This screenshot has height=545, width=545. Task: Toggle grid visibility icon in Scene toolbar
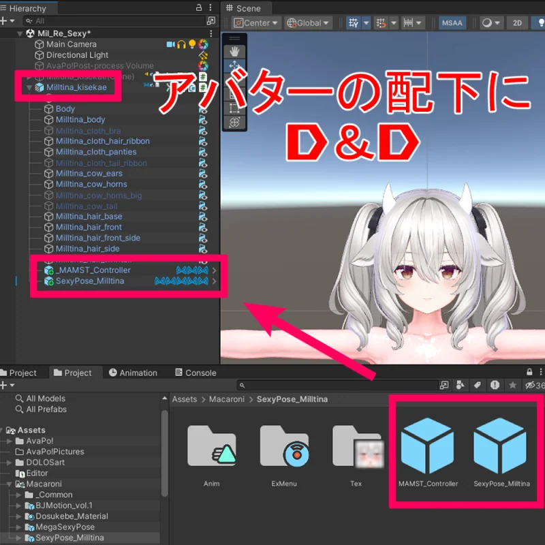click(354, 23)
